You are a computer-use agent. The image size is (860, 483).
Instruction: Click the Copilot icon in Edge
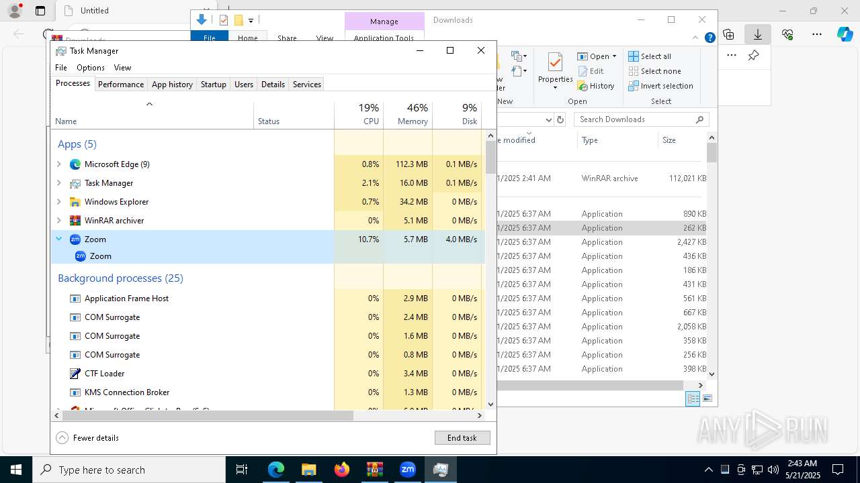845,34
